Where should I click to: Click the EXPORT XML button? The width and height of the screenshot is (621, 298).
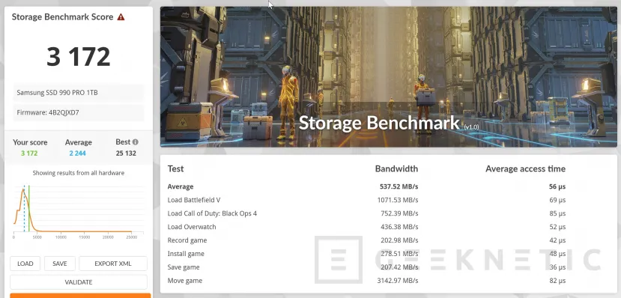[113, 264]
